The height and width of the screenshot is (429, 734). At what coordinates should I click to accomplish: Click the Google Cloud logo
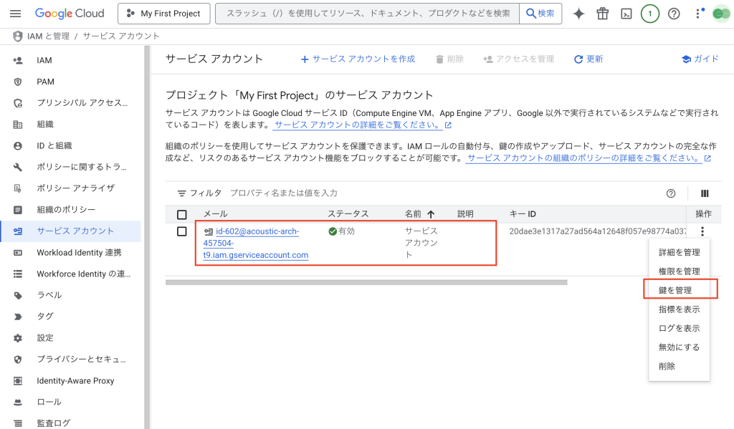(x=70, y=14)
